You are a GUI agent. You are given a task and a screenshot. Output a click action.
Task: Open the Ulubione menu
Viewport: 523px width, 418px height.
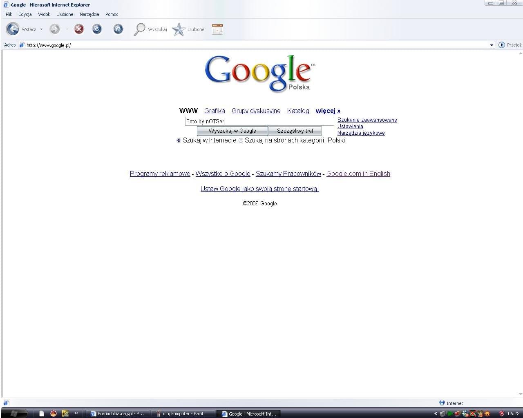click(65, 14)
